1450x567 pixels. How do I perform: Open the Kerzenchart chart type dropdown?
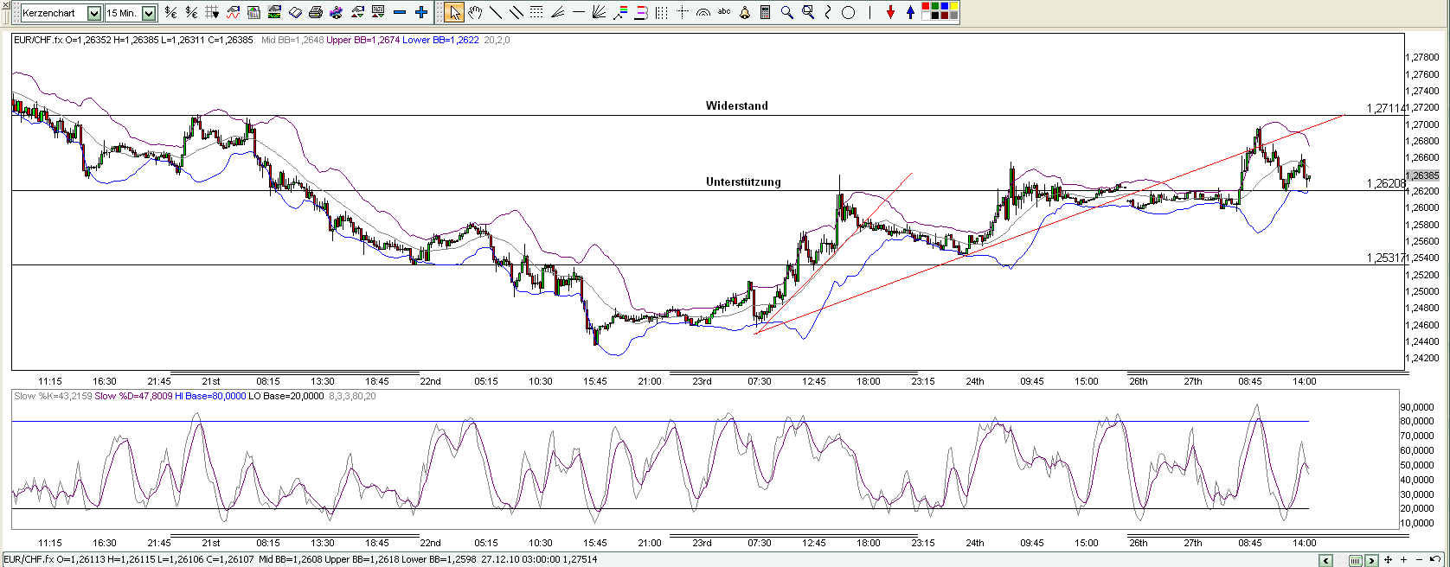click(x=93, y=13)
